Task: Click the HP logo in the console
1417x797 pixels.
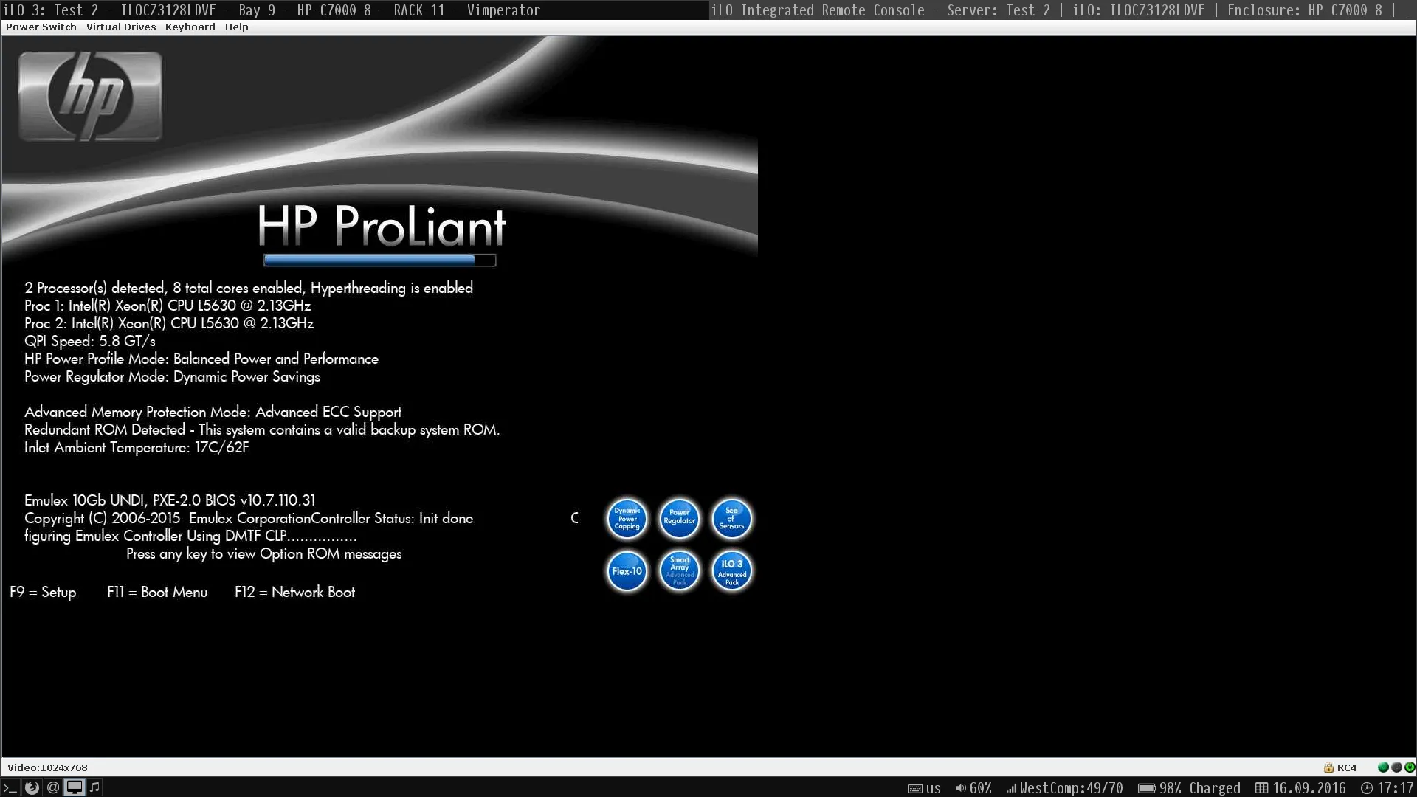Action: click(x=90, y=96)
